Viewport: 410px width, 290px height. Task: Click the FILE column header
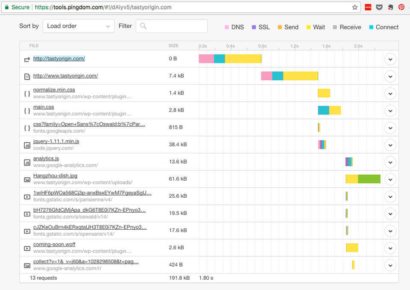(34, 46)
